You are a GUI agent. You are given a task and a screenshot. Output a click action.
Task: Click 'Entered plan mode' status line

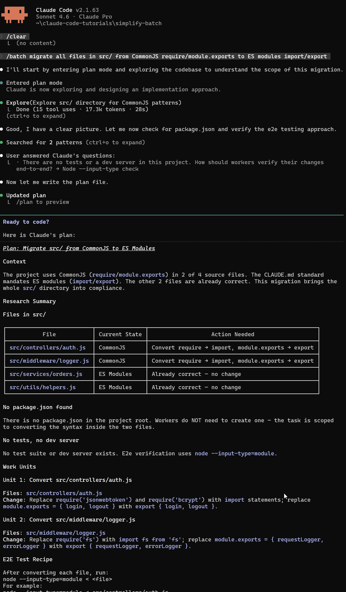tap(34, 83)
